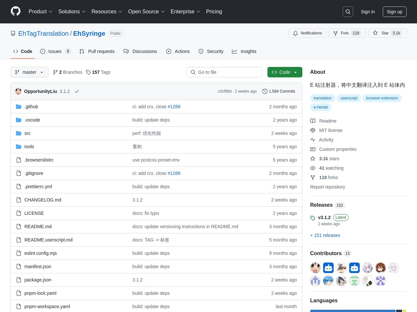Open the EhTagTranslation owner link
The width and height of the screenshot is (417, 312).
(x=43, y=33)
